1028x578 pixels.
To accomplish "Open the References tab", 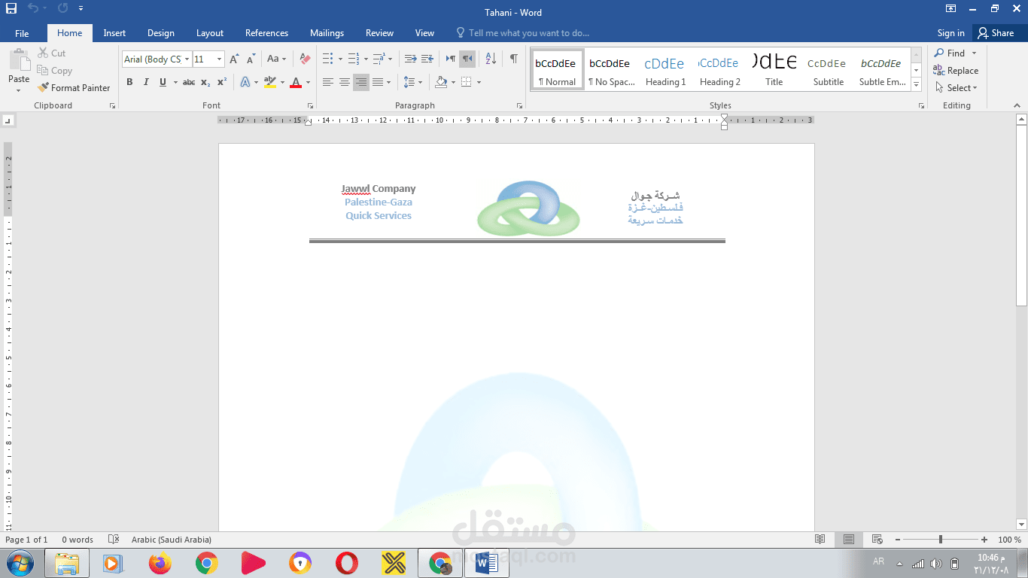I will 266,33.
